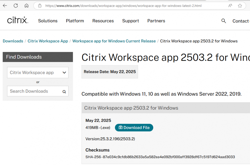Select the Release Date: May 22, 2025 text
This screenshot has width=250, height=165.
click(x=110, y=72)
